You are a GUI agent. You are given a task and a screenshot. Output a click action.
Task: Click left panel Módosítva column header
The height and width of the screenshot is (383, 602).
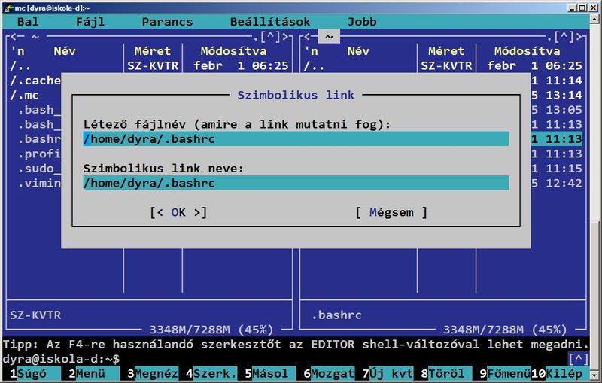pyautogui.click(x=233, y=51)
